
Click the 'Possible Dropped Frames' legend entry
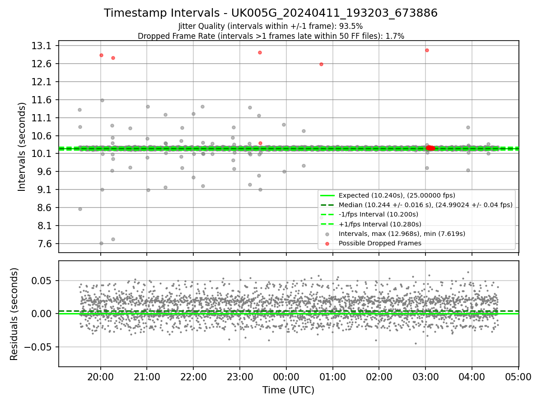tap(380, 243)
